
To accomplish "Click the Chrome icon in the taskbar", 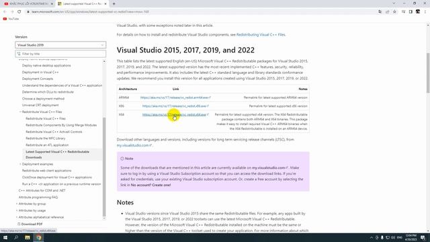I will click(x=39, y=237).
